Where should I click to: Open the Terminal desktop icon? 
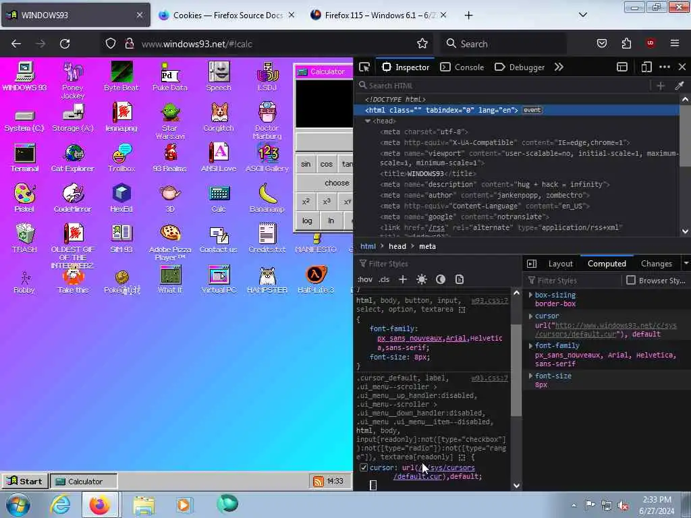[25, 157]
